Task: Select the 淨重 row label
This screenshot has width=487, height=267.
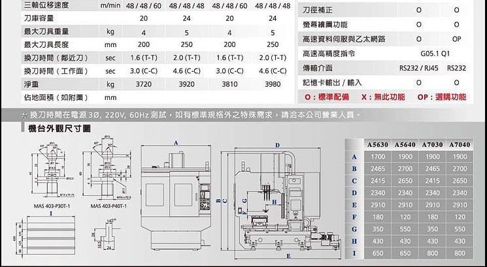Action: [x=31, y=84]
